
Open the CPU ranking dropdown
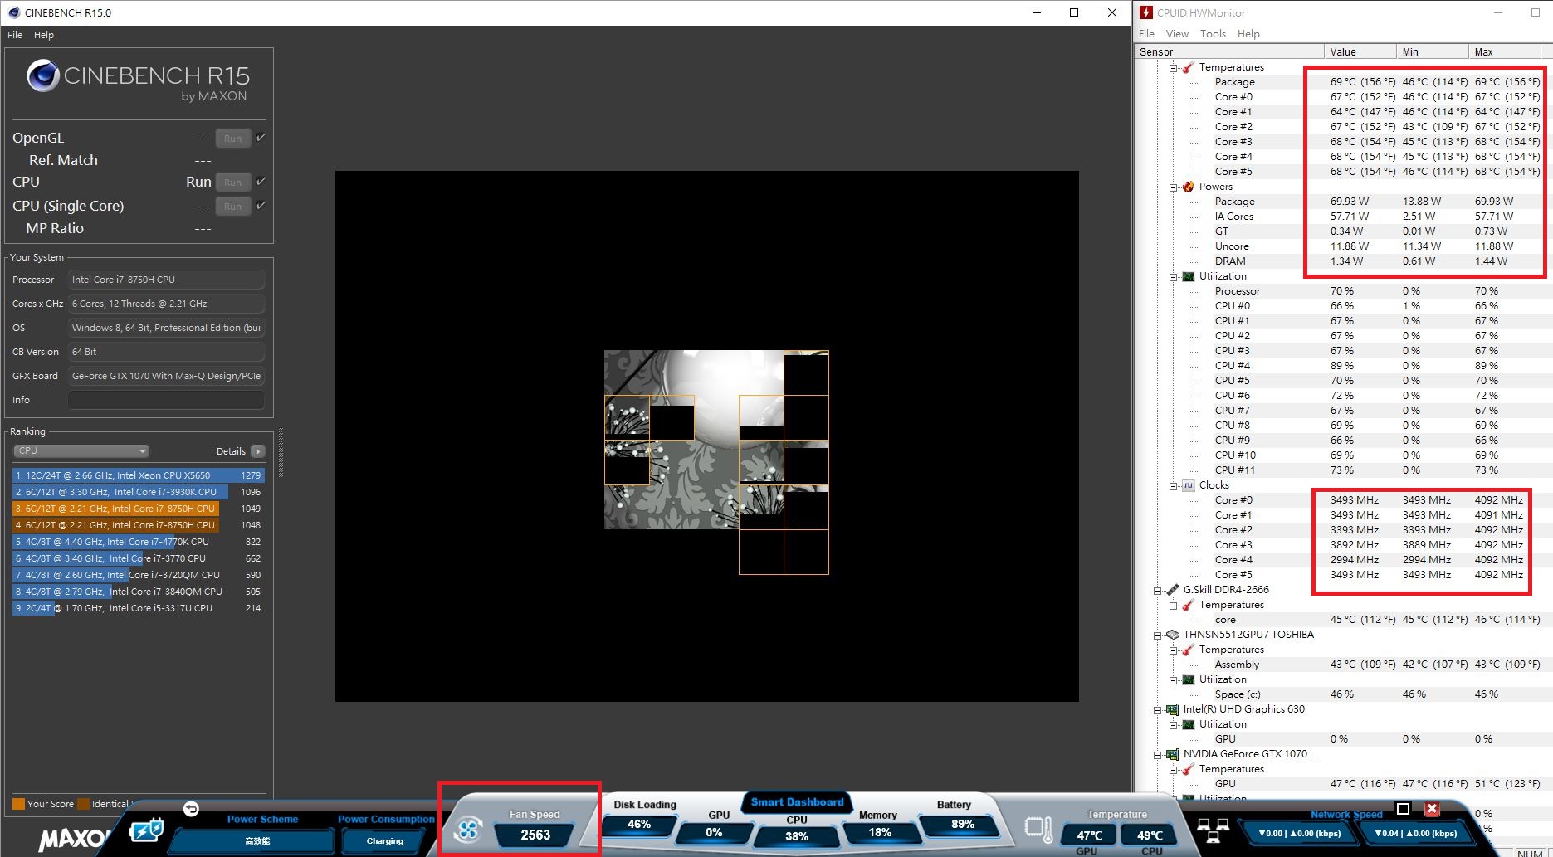click(81, 451)
